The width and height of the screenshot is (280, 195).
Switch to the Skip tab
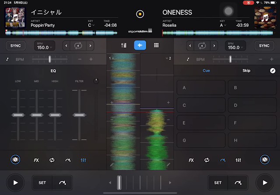[x=246, y=70]
